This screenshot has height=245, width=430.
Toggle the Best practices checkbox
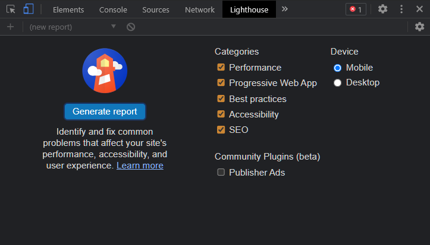[221, 98]
